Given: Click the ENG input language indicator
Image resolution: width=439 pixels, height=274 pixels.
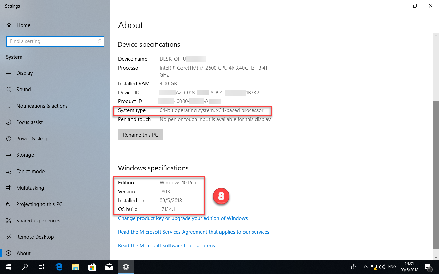Looking at the screenshot, I should [x=392, y=267].
